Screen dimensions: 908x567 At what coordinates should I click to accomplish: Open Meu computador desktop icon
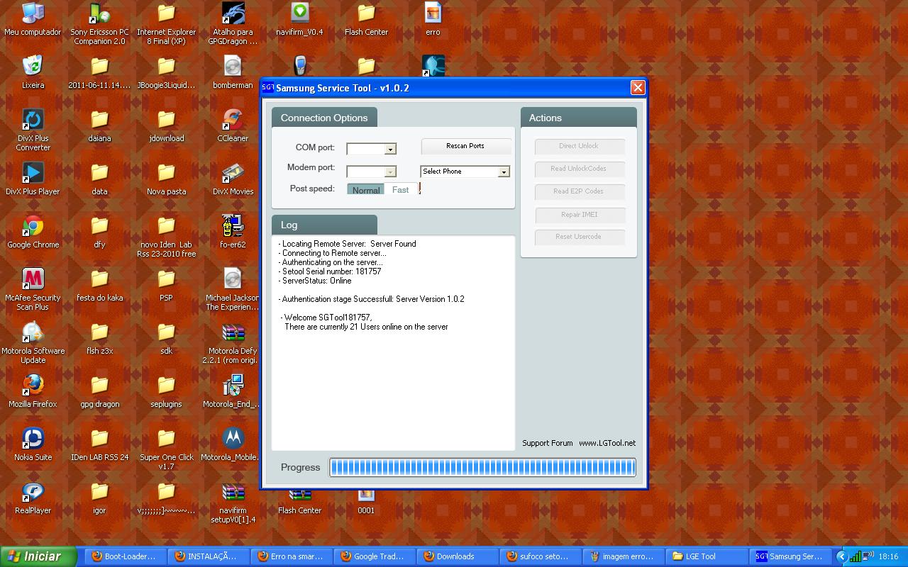pyautogui.click(x=33, y=19)
